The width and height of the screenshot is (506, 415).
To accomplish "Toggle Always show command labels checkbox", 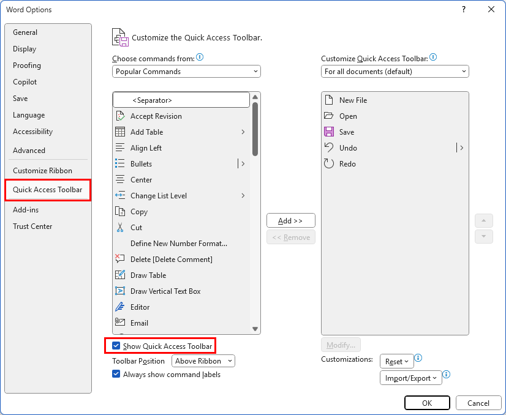I will (x=116, y=374).
